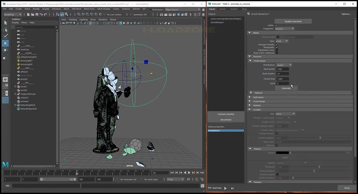Toggle the Triangulate checkbox

pos(277,47)
